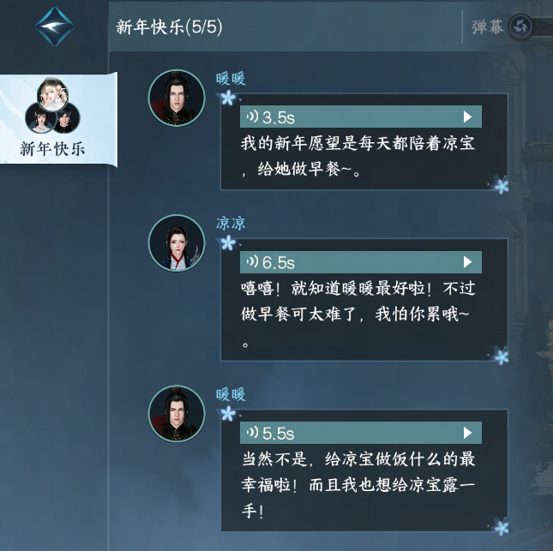The image size is (553, 551).
Task: Select message text 我的新年愿望是每天都陪着凉宝
Action: click(358, 143)
